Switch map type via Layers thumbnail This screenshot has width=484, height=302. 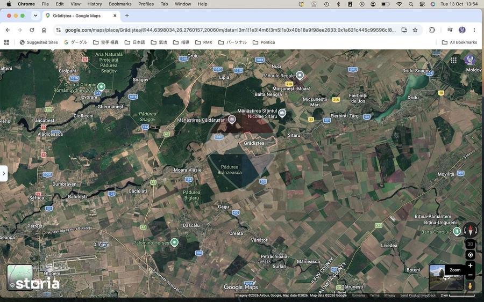[20, 277]
